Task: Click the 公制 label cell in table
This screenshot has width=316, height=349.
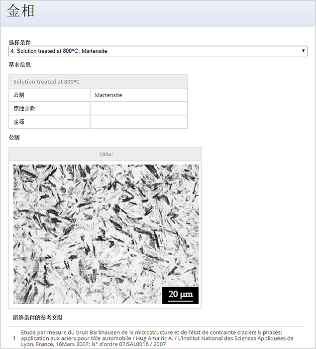Action: pos(49,95)
